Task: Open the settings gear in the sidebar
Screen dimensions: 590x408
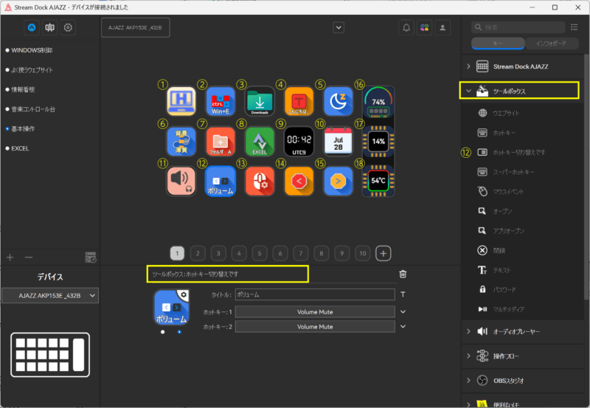Action: 68,27
